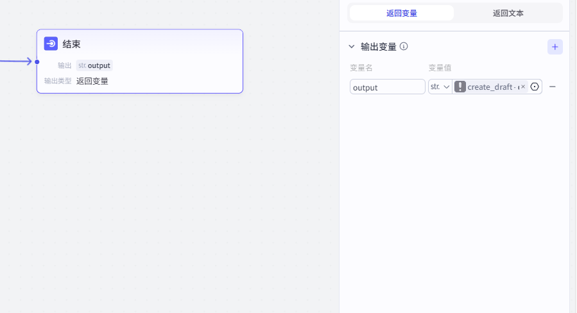This screenshot has height=313, width=577.
Task: Click 返回变量 output type value in node
Action: coord(92,81)
